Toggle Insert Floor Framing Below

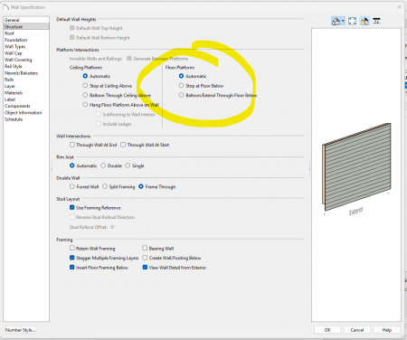pos(72,268)
